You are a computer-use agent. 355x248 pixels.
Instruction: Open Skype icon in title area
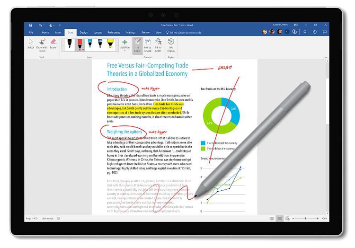(294, 32)
